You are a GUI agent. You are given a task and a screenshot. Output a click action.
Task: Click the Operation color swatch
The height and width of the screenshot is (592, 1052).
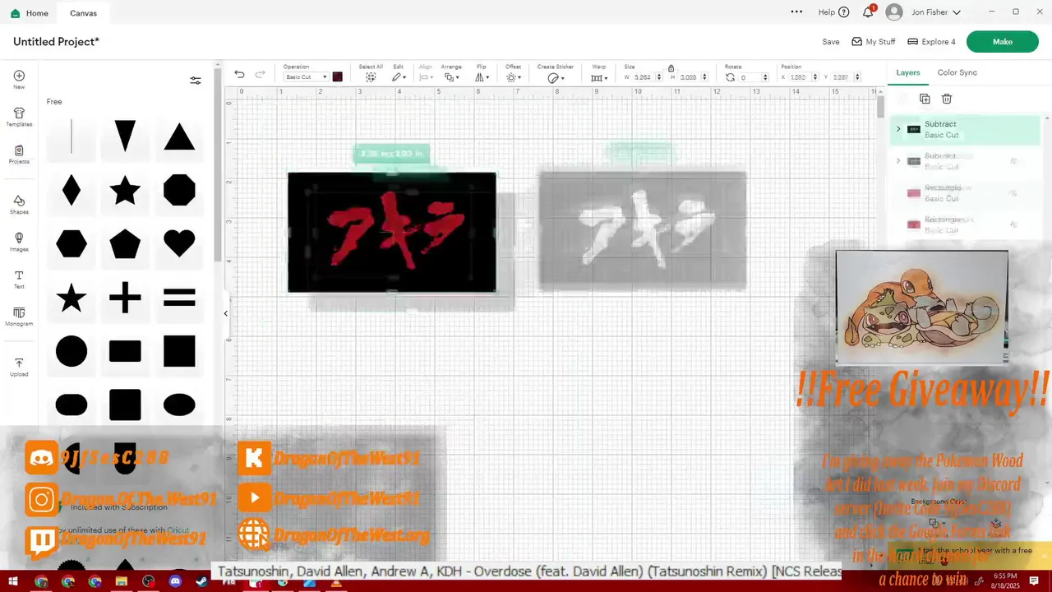tap(337, 77)
